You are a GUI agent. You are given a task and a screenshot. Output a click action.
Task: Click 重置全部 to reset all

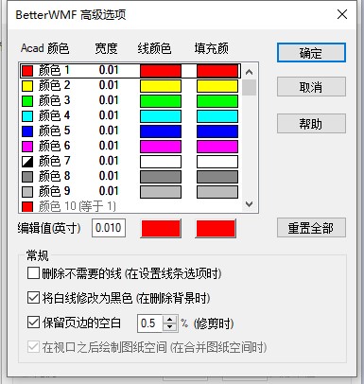[x=311, y=227]
